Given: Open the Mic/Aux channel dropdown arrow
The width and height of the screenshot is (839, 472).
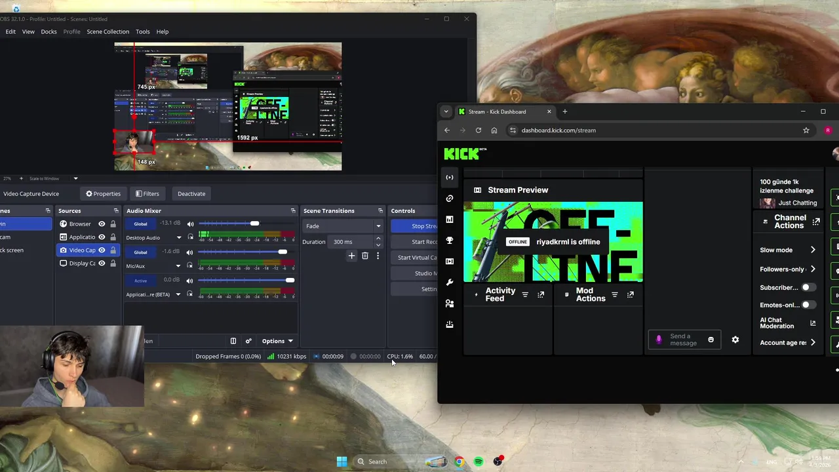Looking at the screenshot, I should click(178, 265).
